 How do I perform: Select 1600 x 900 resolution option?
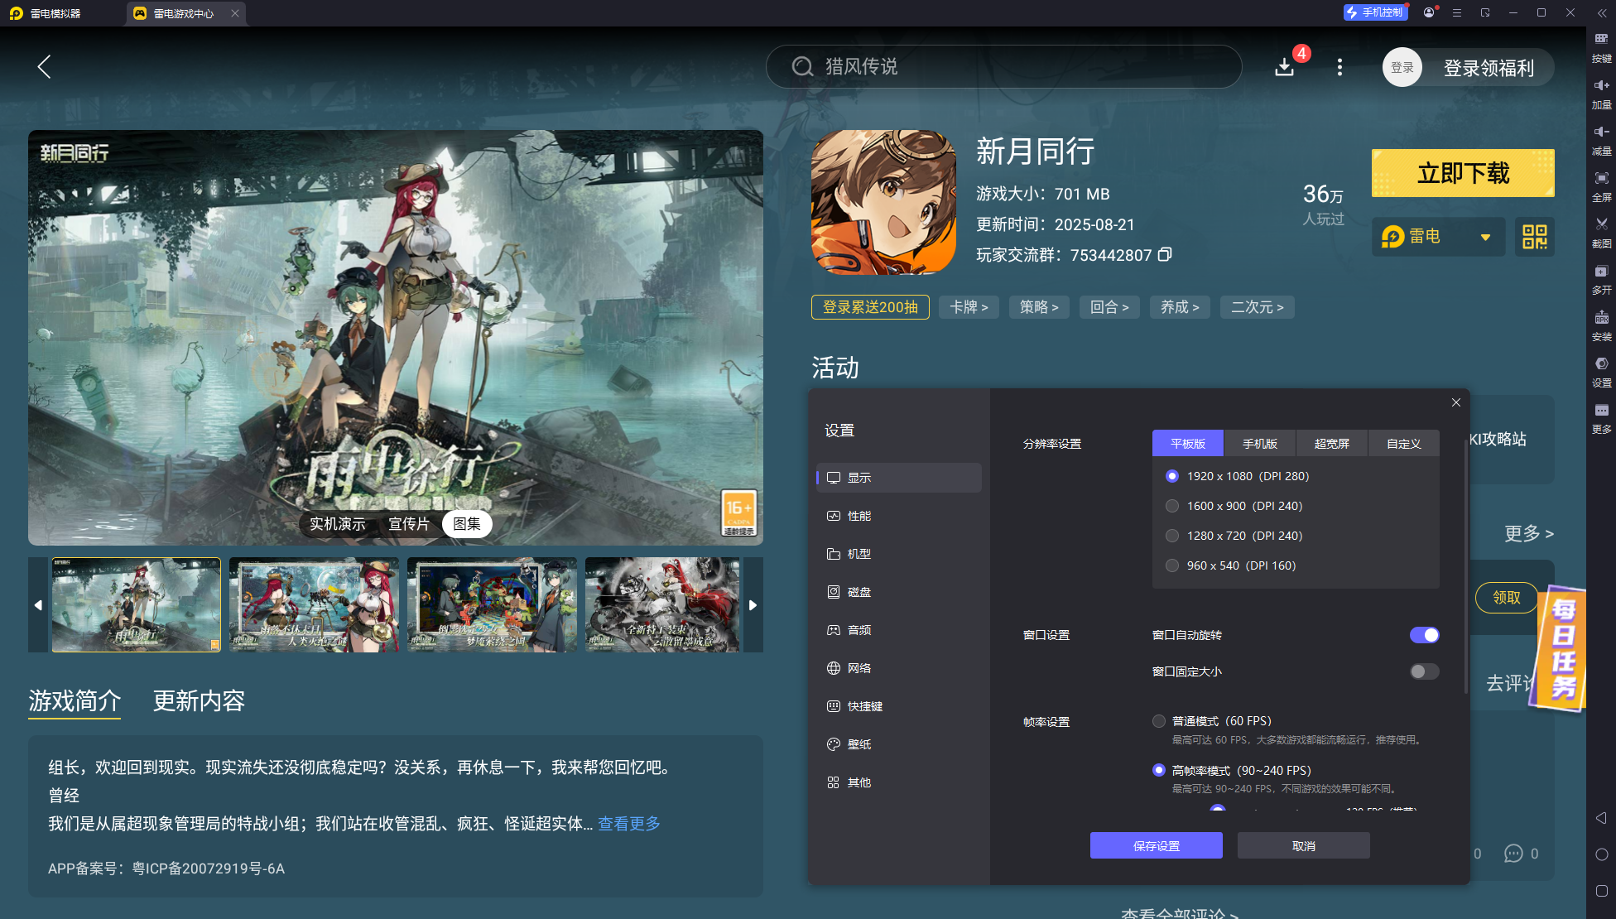point(1172,506)
